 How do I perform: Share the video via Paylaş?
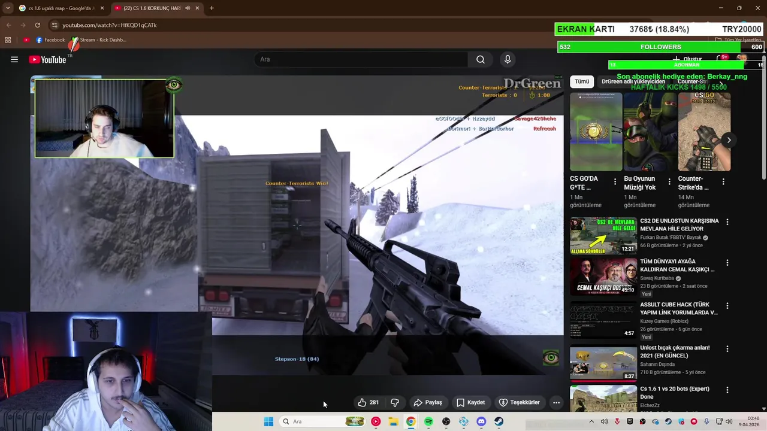(x=428, y=402)
